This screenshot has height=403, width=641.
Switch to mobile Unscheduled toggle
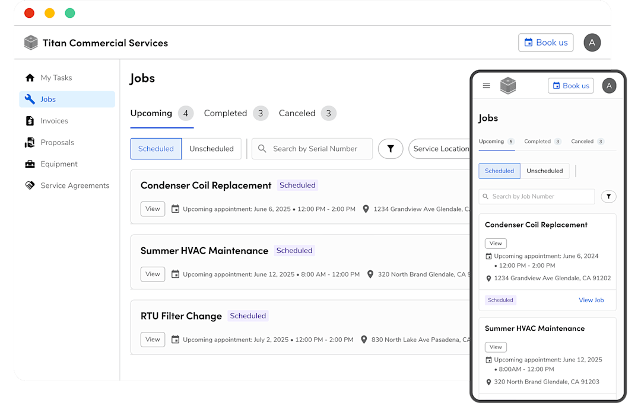point(544,171)
